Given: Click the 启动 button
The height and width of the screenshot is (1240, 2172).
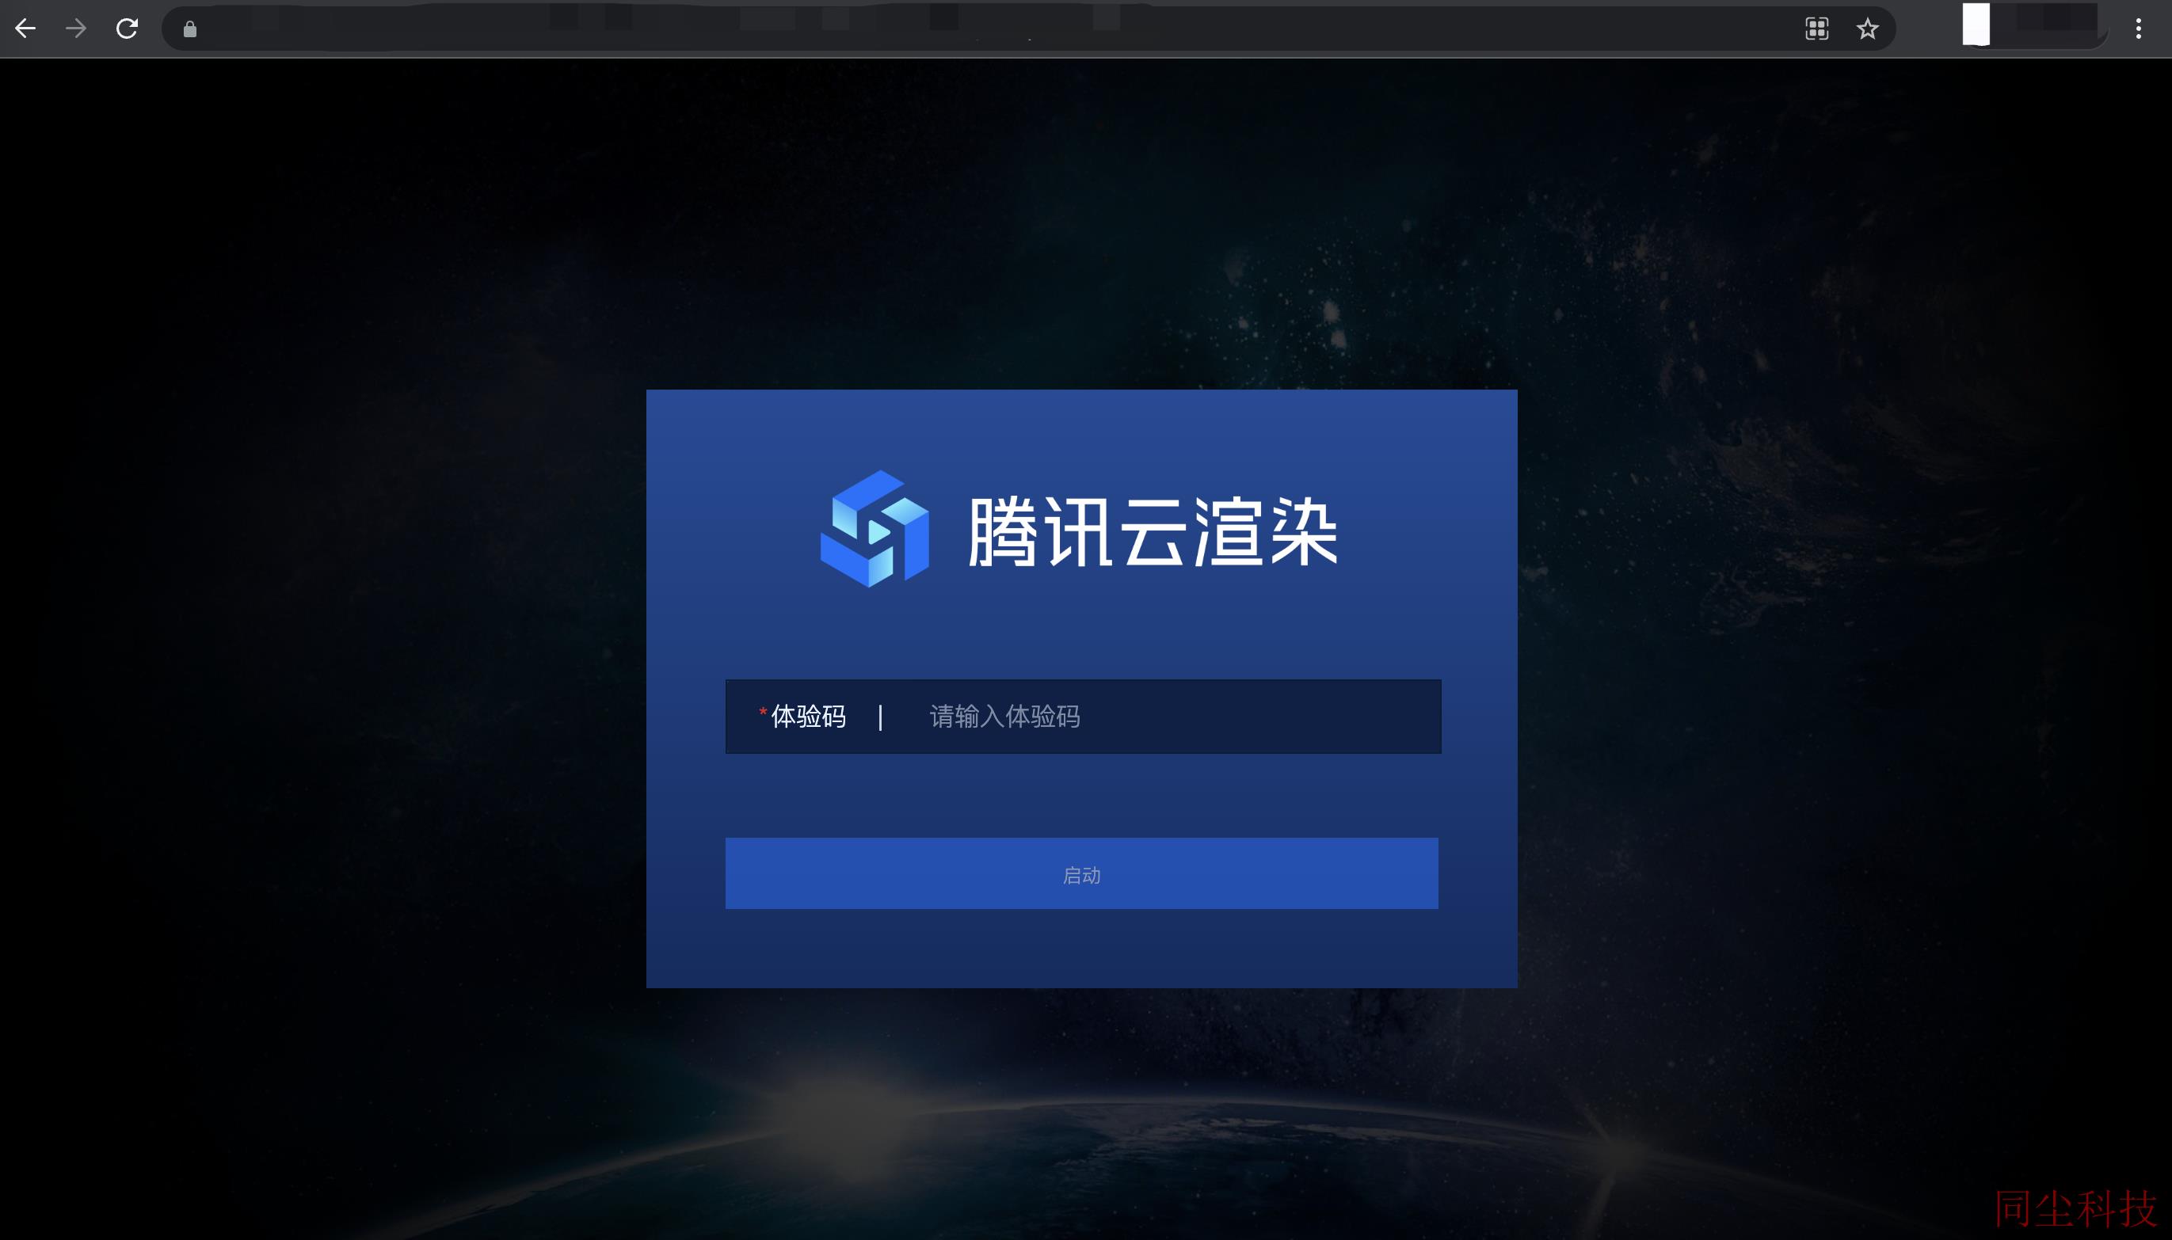Looking at the screenshot, I should click(x=1082, y=874).
